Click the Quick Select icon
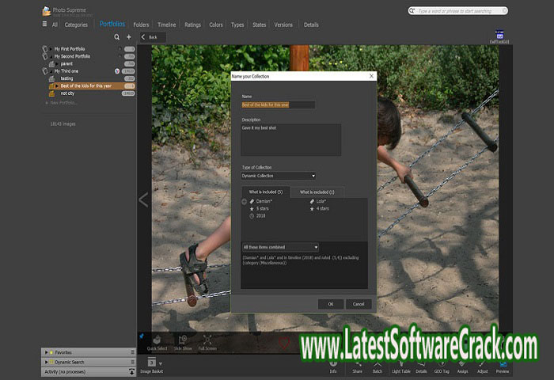This screenshot has width=554, height=380. pos(158,340)
